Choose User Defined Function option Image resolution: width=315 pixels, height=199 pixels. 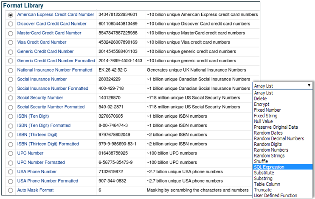275,196
